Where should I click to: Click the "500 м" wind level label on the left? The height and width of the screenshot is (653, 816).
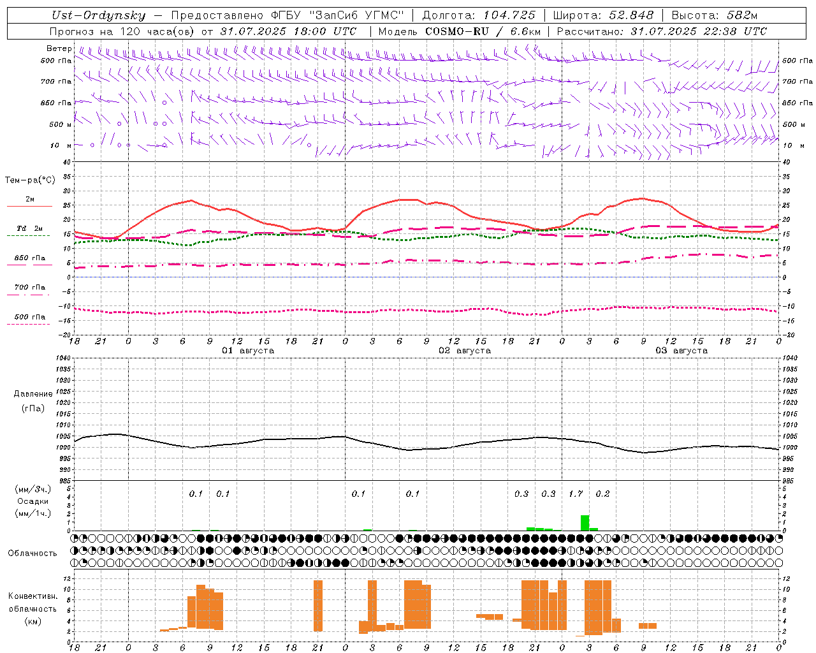click(61, 124)
